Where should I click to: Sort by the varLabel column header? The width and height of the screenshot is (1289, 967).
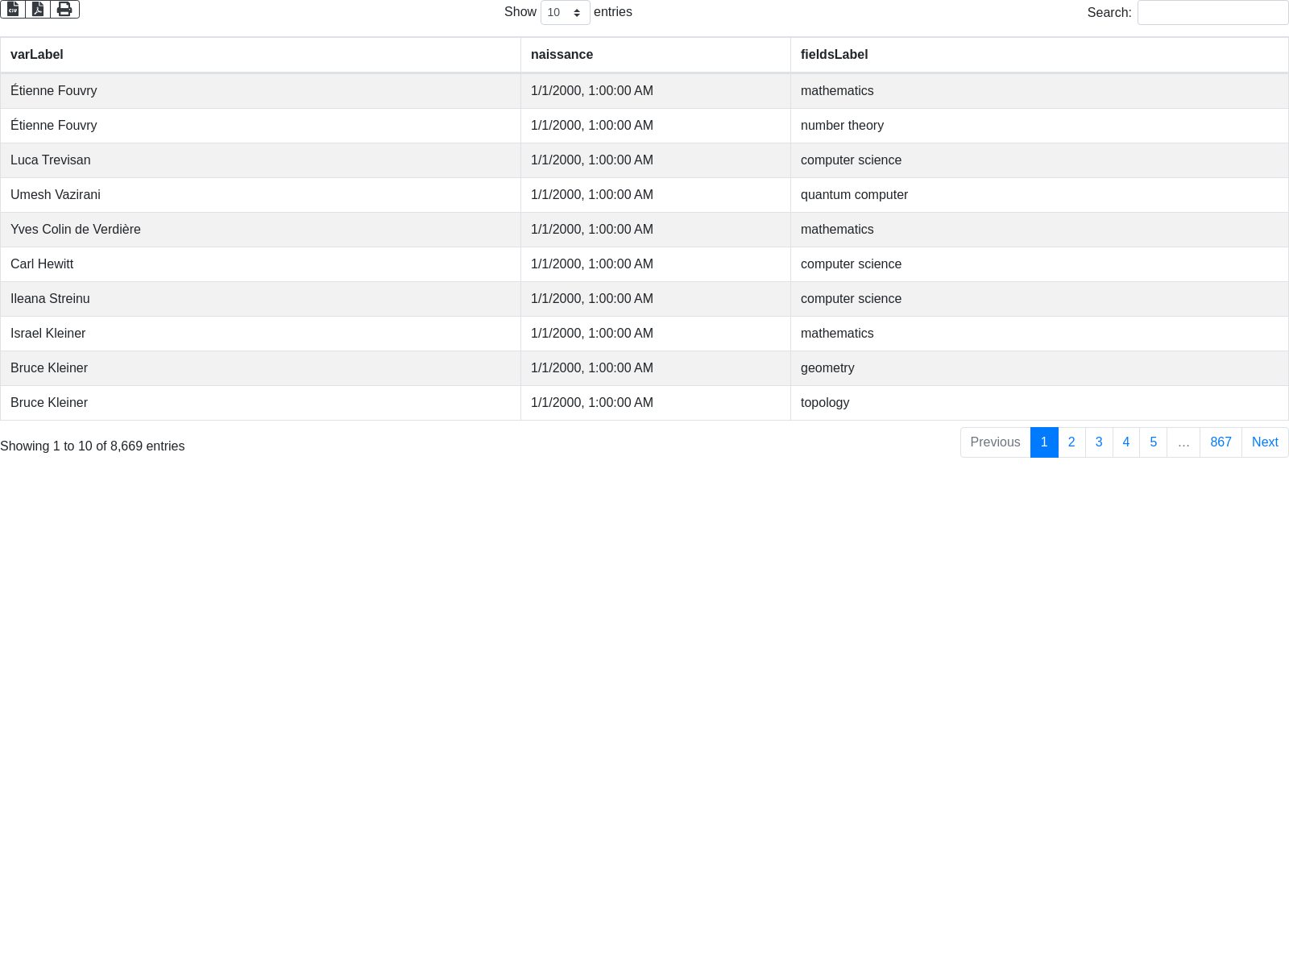37,55
